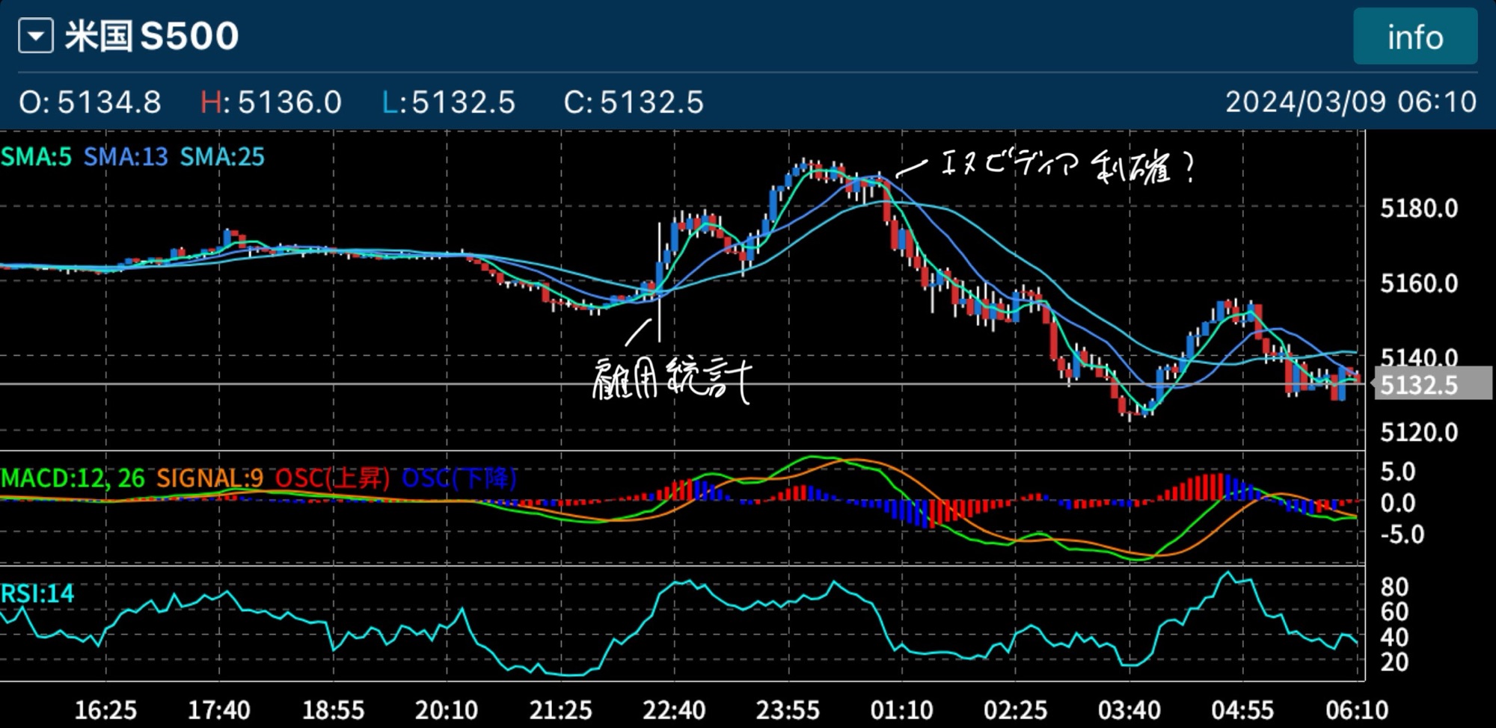The image size is (1496, 728).
Task: Click the current price tag 5132.5
Action: 1417,385
